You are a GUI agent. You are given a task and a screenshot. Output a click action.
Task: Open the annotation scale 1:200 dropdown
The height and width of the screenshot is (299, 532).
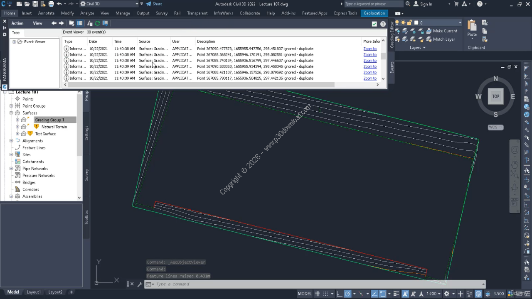[434, 294]
